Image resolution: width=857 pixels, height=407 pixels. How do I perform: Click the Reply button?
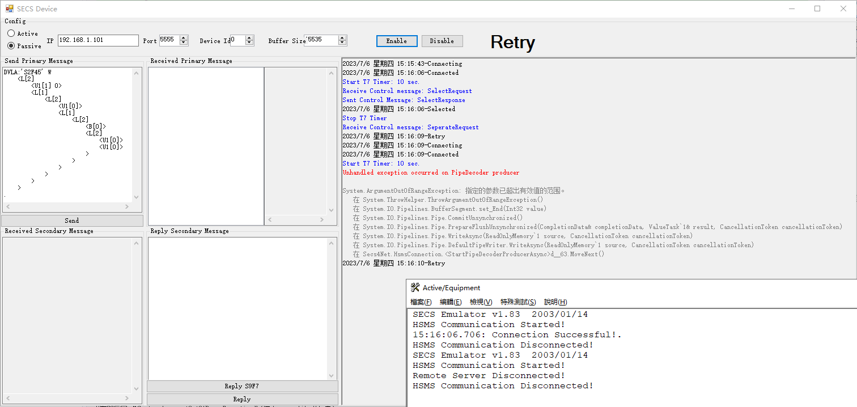tap(242, 399)
